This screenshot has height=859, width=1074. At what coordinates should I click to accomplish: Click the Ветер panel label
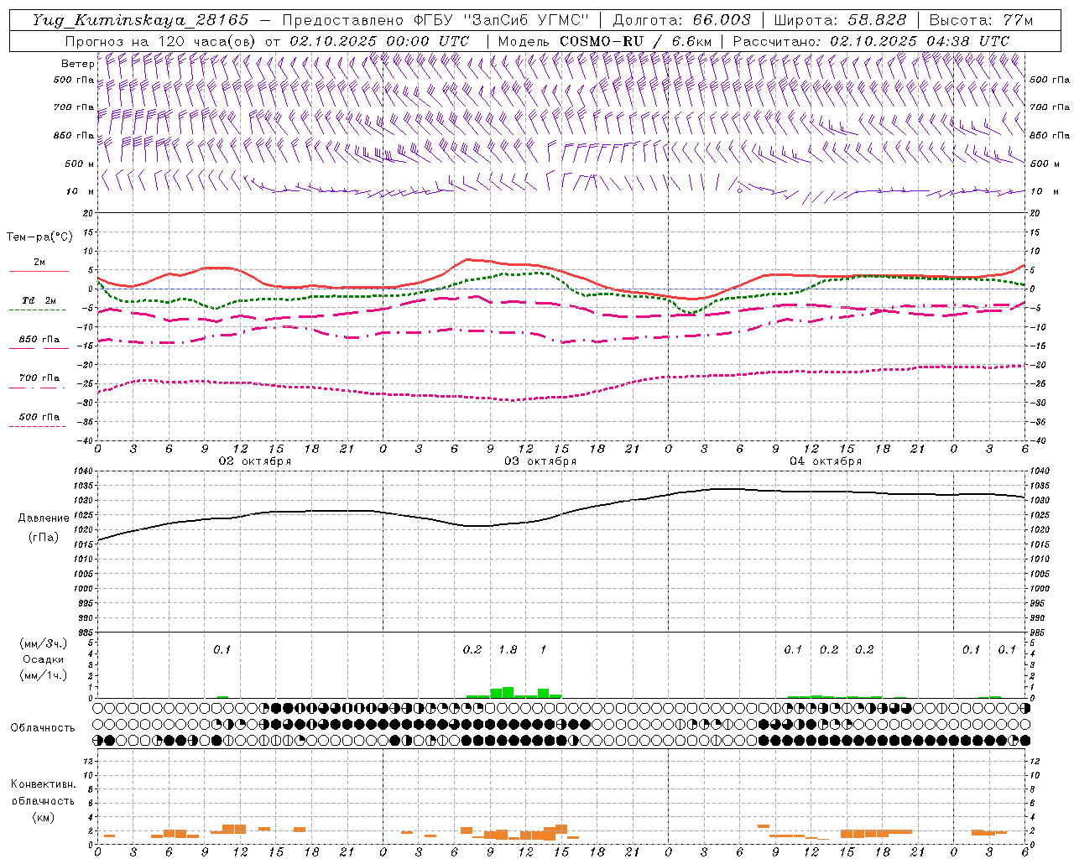78,64
